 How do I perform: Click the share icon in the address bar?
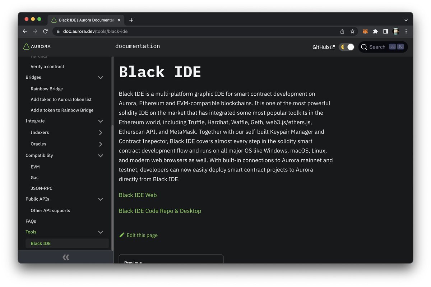(342, 31)
